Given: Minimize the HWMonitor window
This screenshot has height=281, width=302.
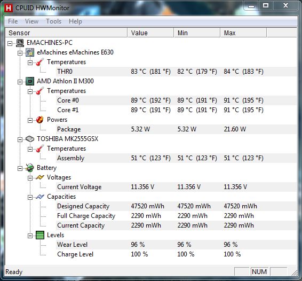Looking at the screenshot, I should tap(251, 6).
